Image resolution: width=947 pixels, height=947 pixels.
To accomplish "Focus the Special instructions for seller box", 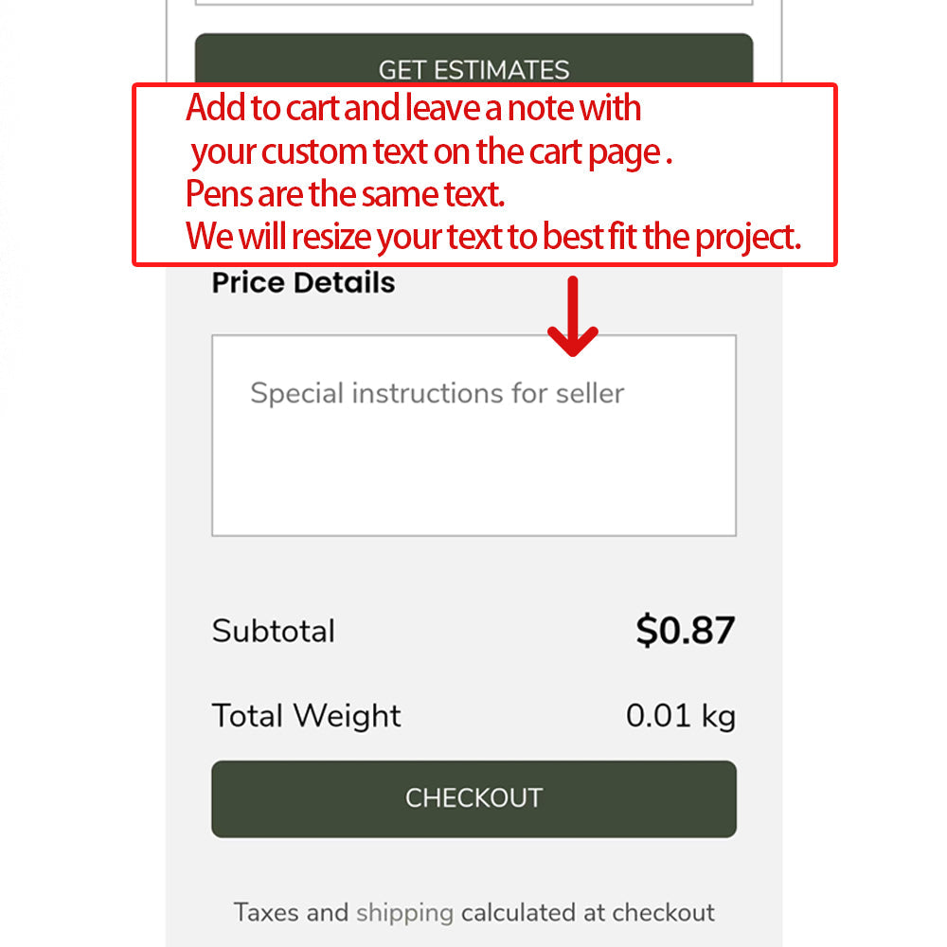I will coord(473,435).
